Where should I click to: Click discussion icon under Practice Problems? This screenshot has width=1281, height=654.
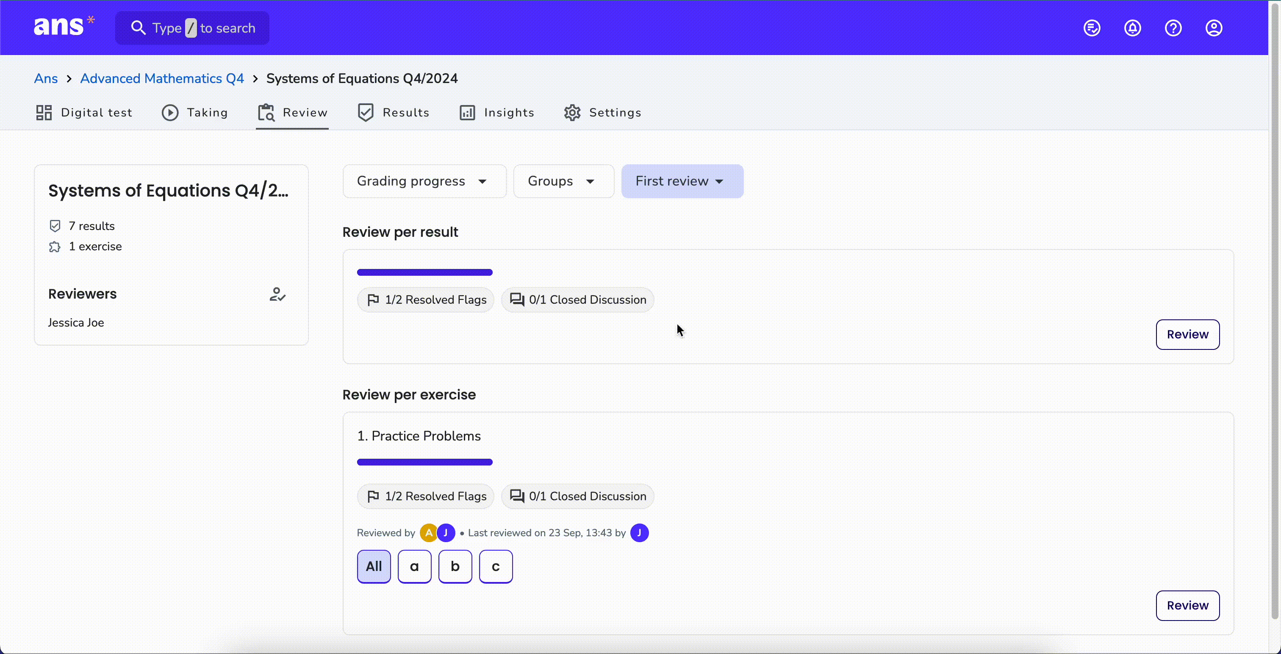(517, 496)
